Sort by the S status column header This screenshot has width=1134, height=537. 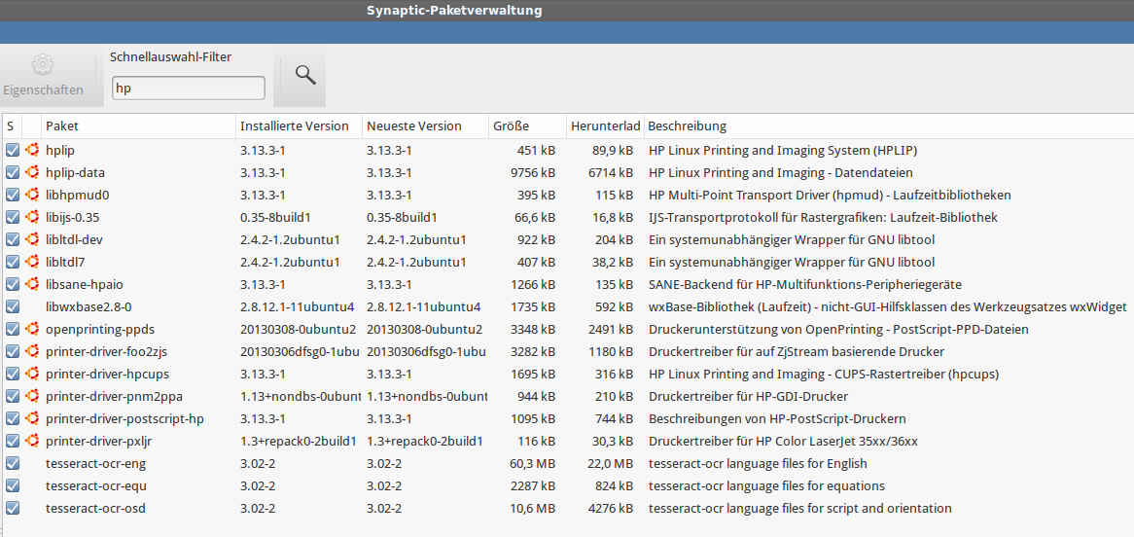click(13, 126)
